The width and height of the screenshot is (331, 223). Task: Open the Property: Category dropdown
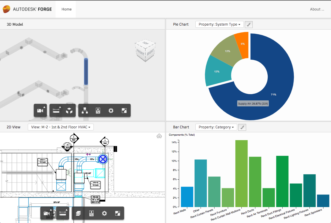[216, 127]
